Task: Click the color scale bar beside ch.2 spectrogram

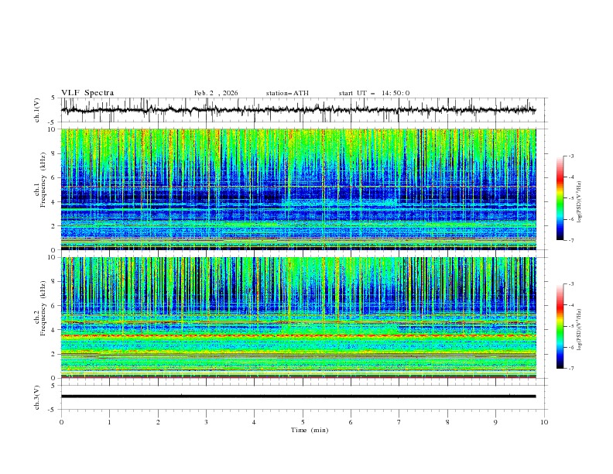Action: [x=560, y=326]
